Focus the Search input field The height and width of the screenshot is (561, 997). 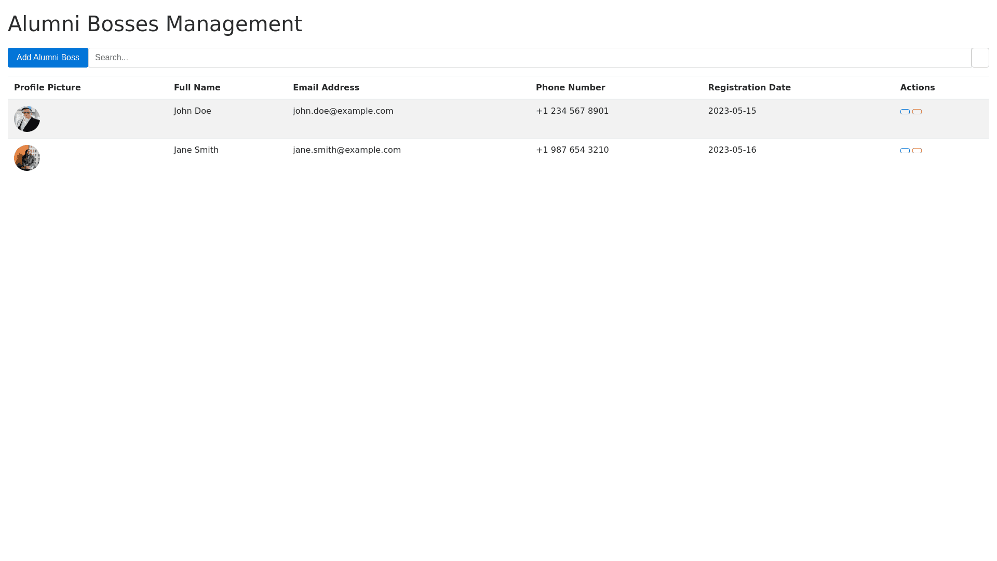[x=530, y=58]
